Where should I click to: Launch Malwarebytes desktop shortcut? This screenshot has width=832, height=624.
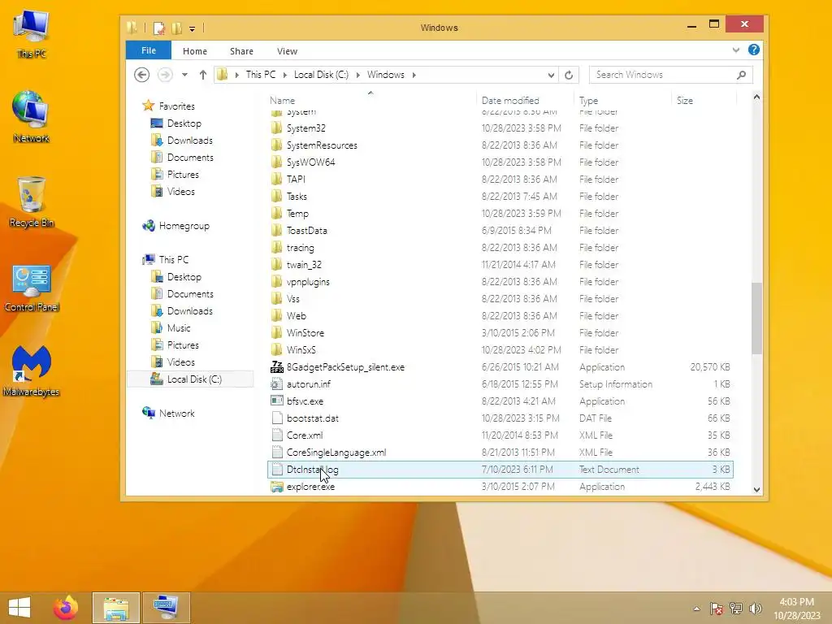[x=32, y=370]
